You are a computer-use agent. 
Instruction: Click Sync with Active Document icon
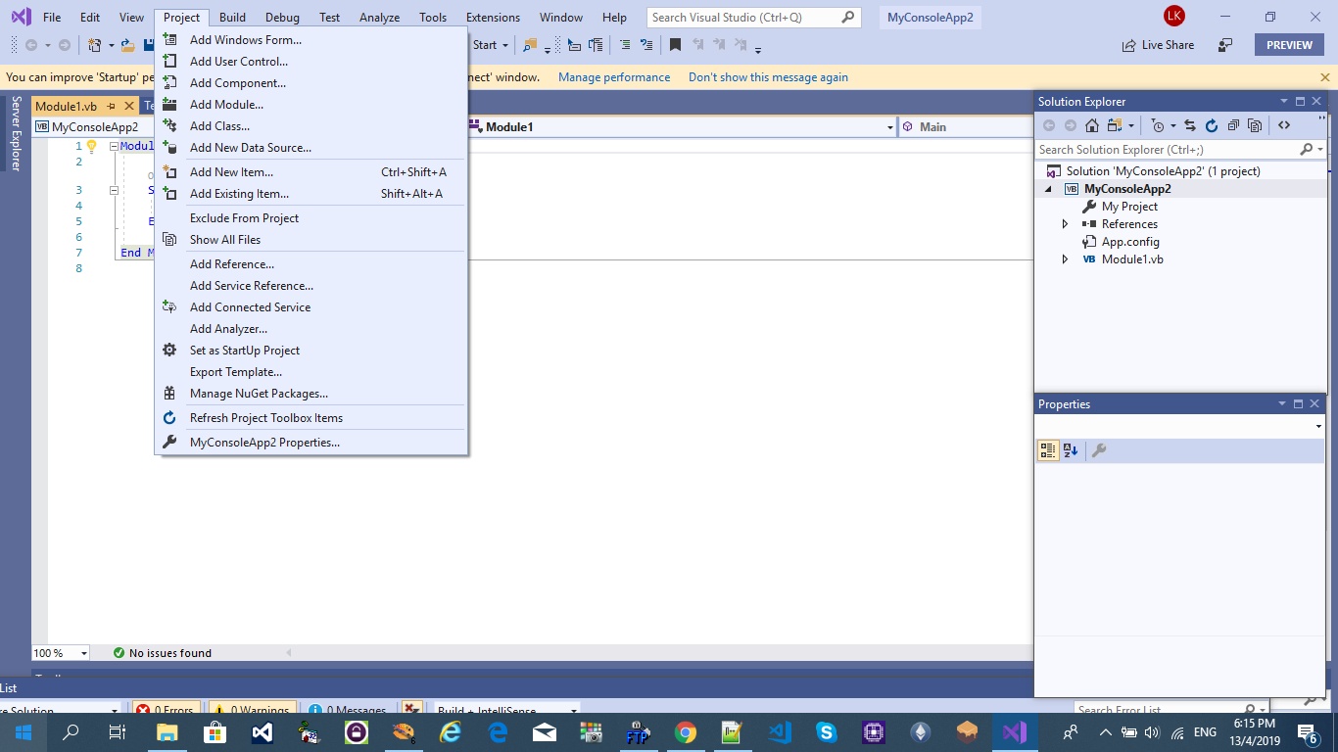1189,125
